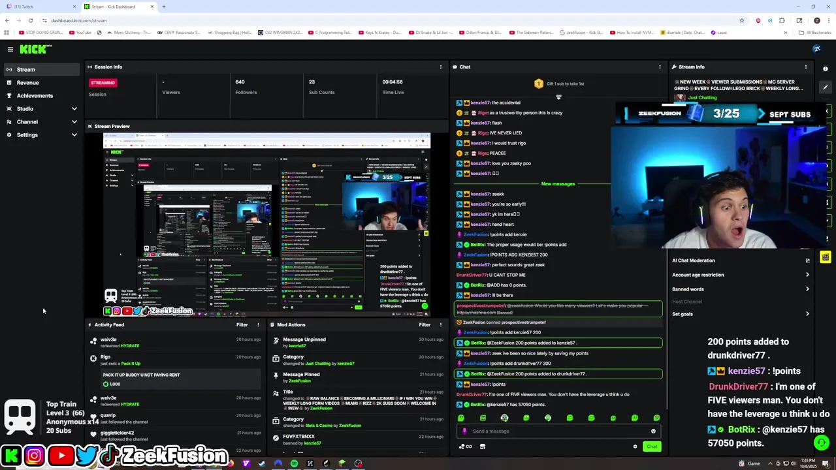Open Session Info panel options menu
836x470 pixels.
[440, 67]
